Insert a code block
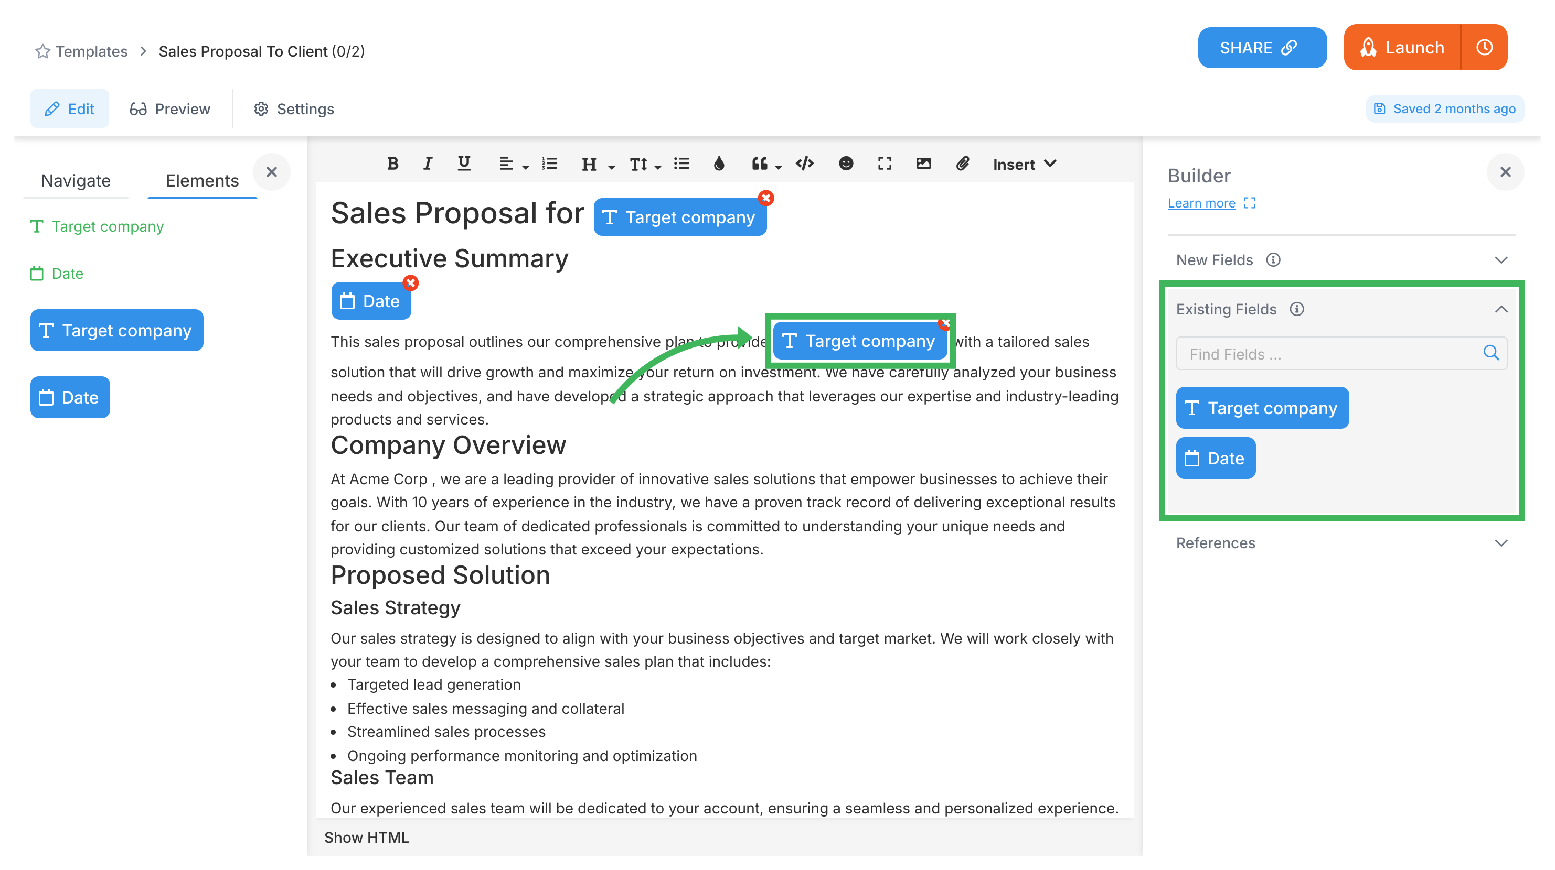 pos(805,164)
